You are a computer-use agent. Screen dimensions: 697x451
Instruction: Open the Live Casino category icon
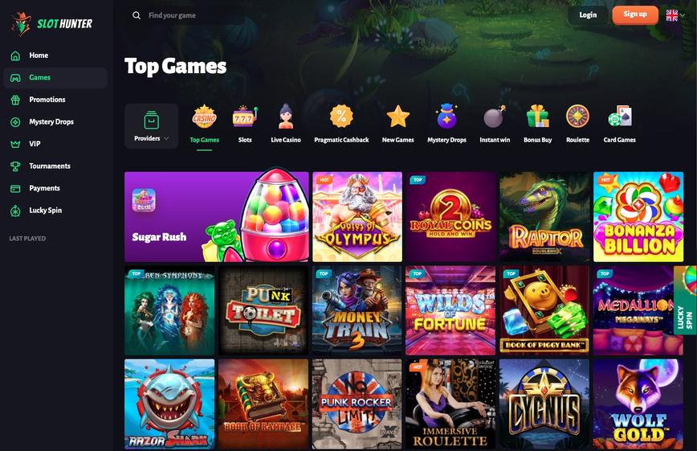(x=286, y=117)
